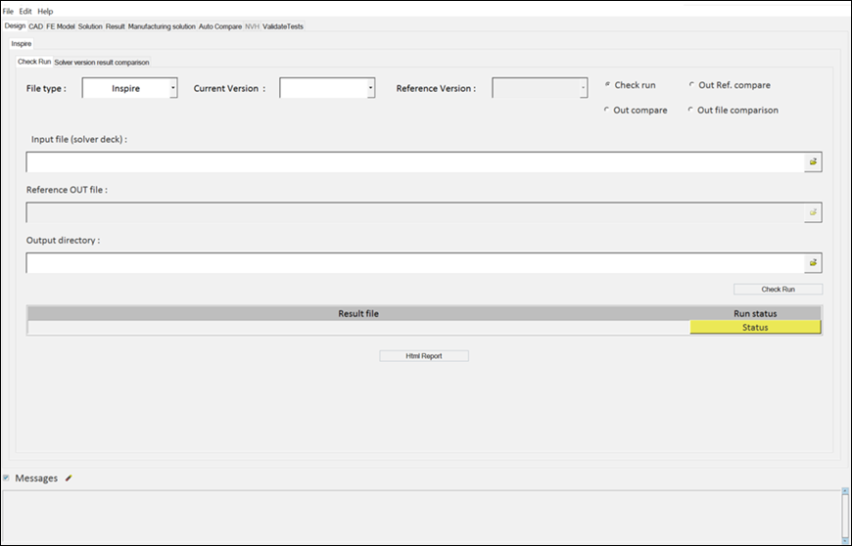Click the pencil icon beside Messages
852x546 pixels.
pyautogui.click(x=69, y=478)
